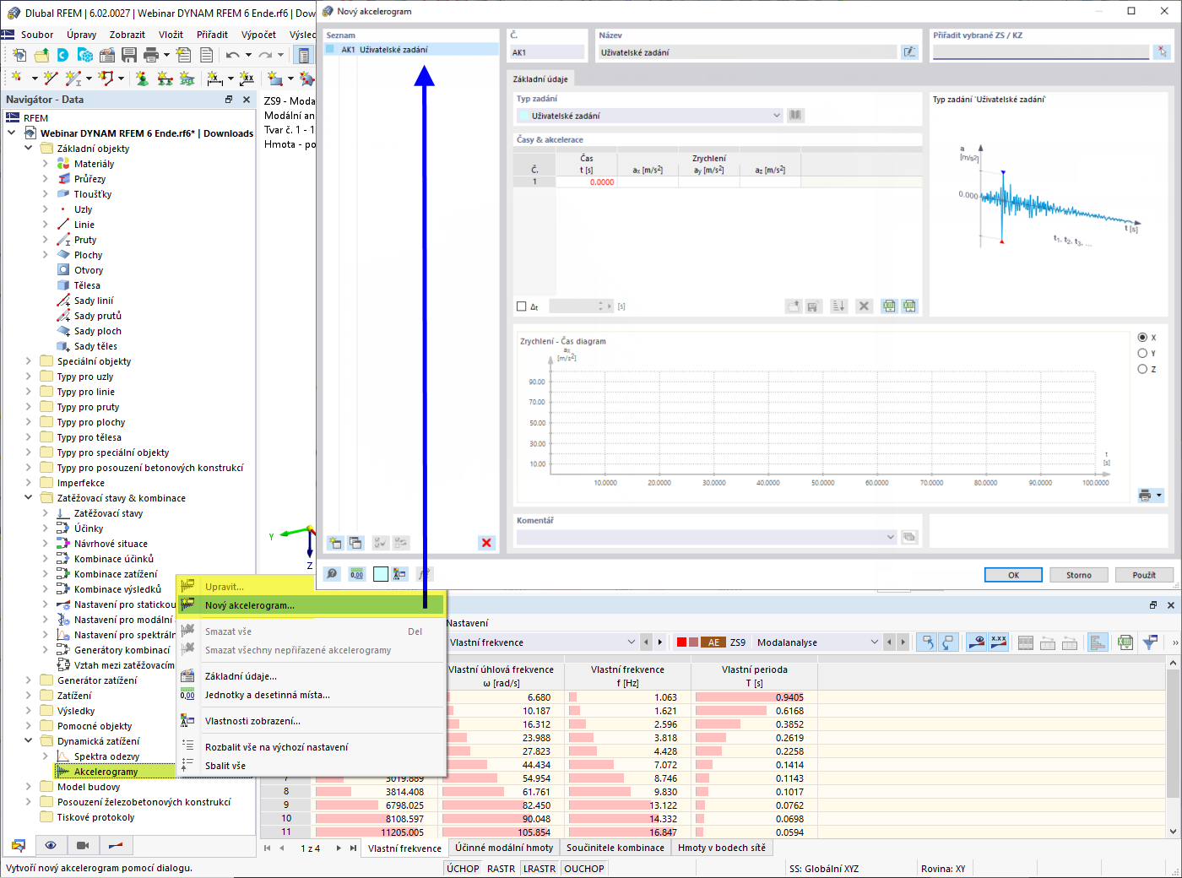Open the Modalanalyse load case dropdown
The image size is (1182, 878).
coord(875,642)
